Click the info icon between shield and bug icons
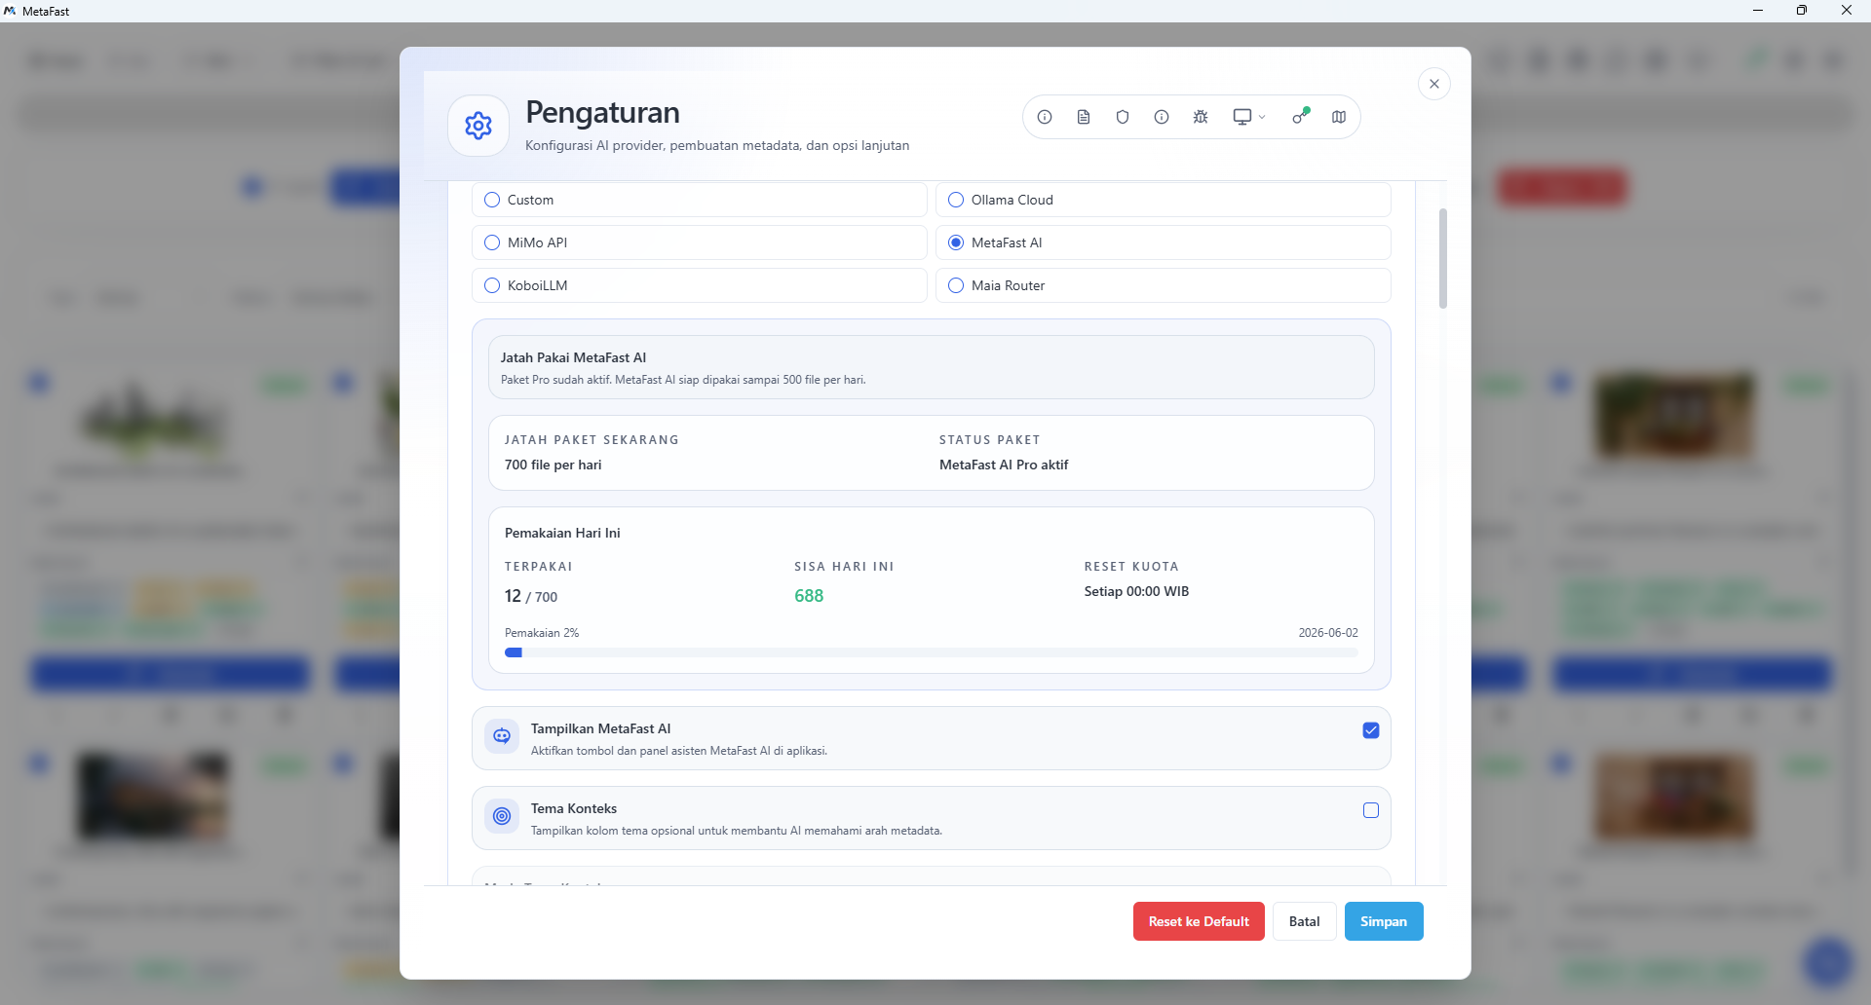 [1162, 117]
